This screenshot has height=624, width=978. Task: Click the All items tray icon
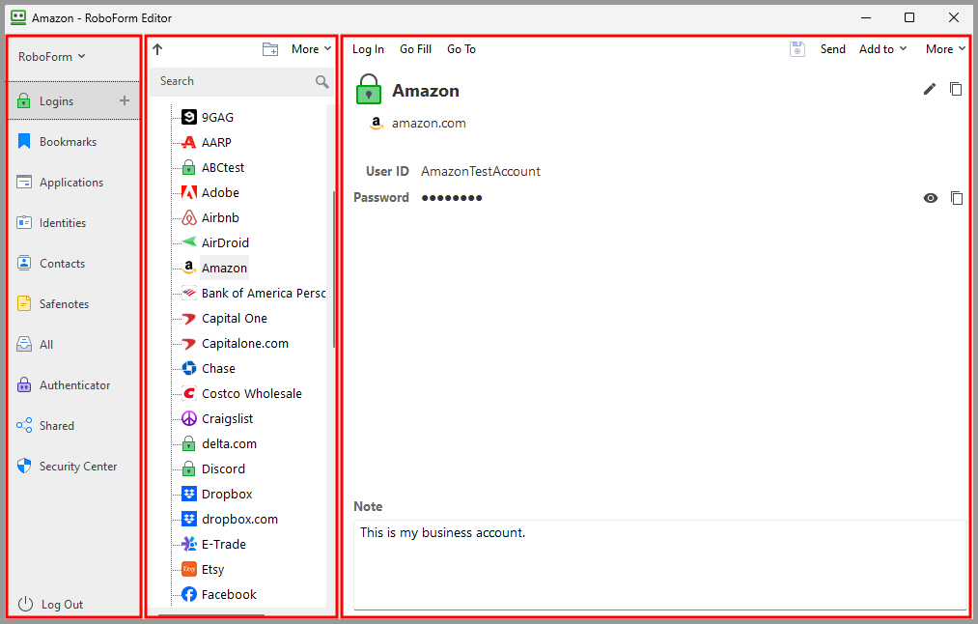pyautogui.click(x=24, y=344)
